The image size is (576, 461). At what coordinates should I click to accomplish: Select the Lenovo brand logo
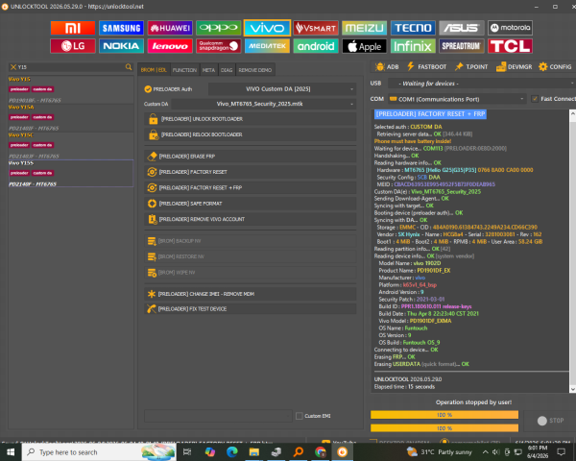(170, 46)
